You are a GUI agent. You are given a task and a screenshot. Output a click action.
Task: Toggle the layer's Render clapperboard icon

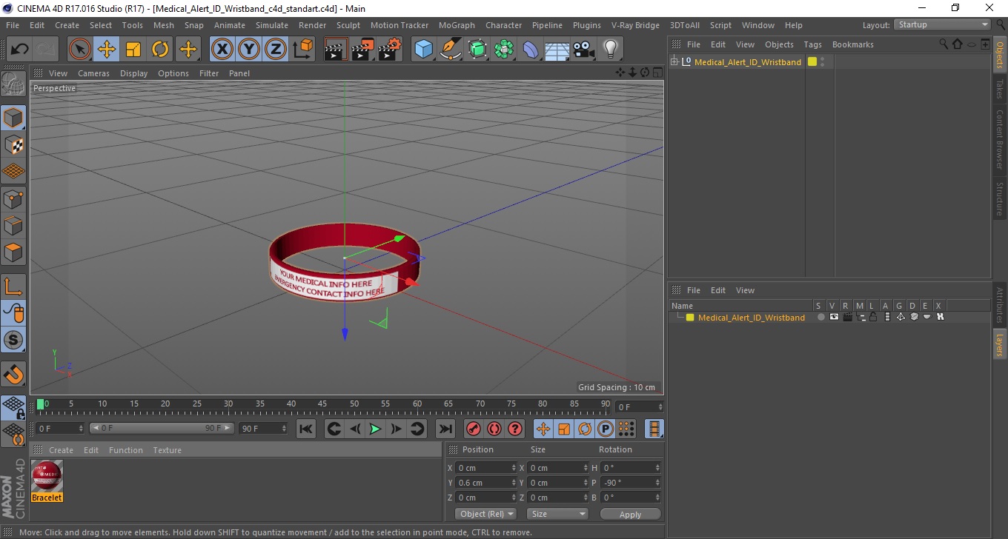(x=847, y=317)
